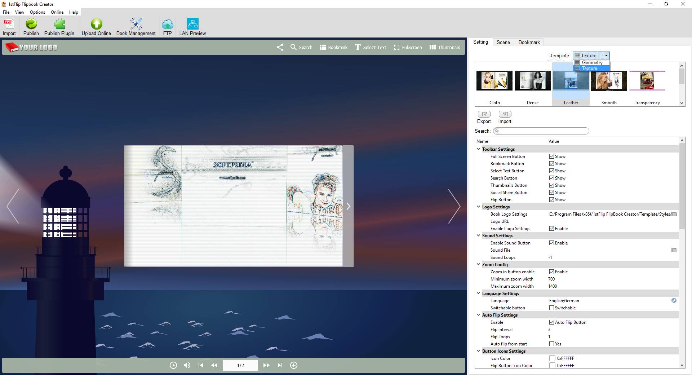The height and width of the screenshot is (375, 692).
Task: Browse folder icon for Sound File
Action: 674,250
